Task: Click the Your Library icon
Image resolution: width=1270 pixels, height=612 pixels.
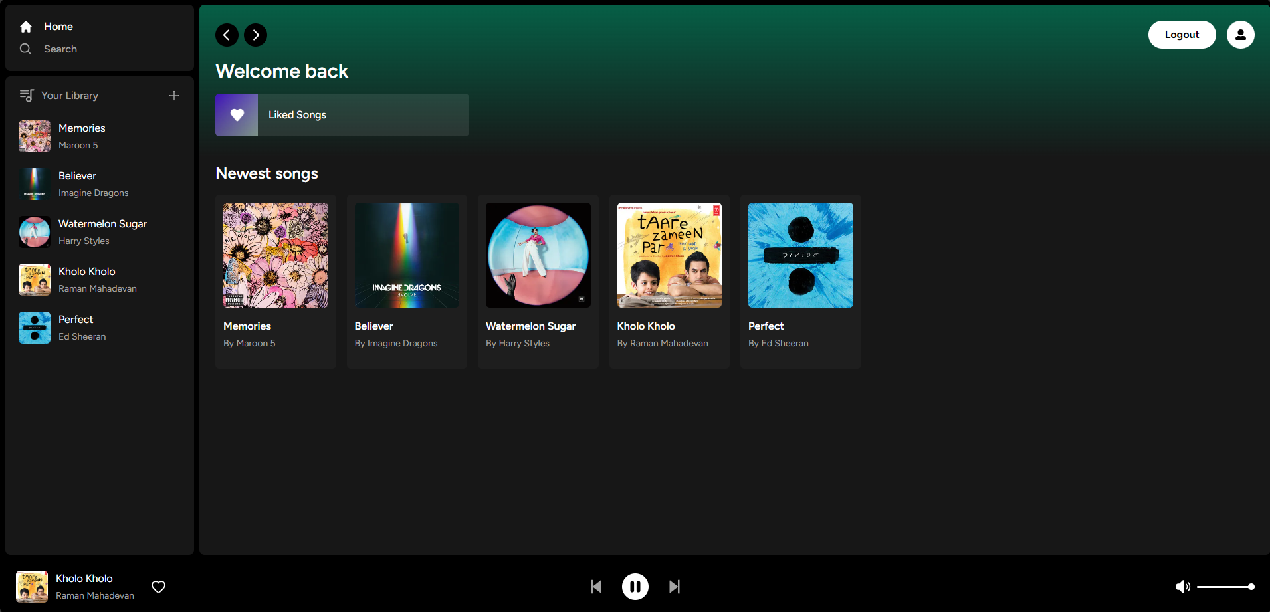Action: [x=27, y=96]
